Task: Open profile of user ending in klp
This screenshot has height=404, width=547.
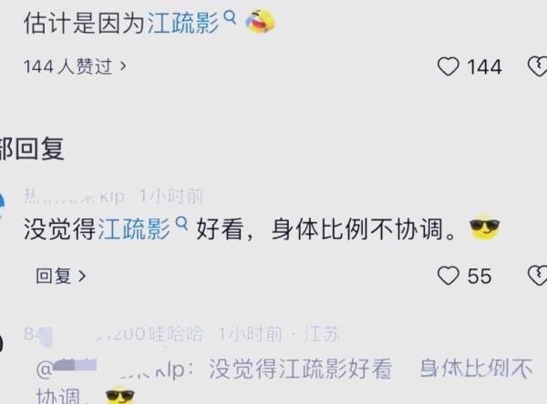Action: [x=74, y=197]
